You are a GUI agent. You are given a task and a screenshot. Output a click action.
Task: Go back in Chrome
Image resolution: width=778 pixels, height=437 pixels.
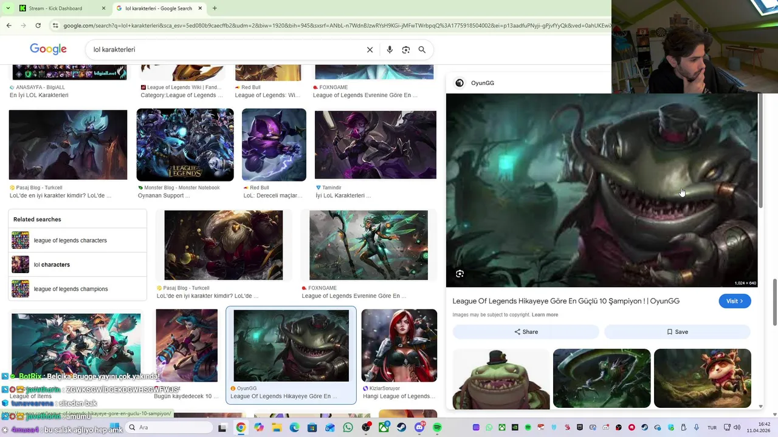point(9,25)
